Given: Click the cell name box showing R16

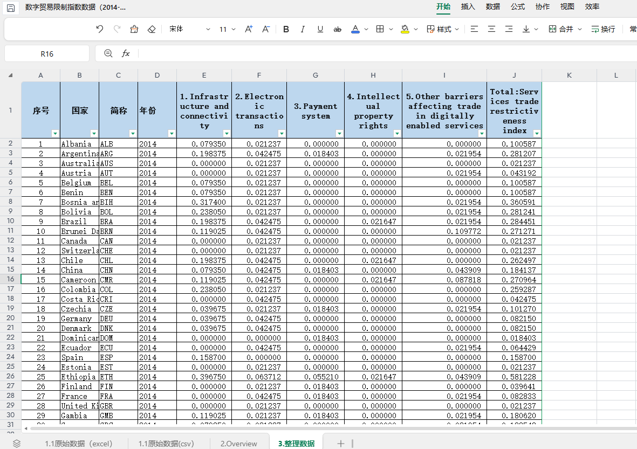Looking at the screenshot, I should (x=47, y=53).
